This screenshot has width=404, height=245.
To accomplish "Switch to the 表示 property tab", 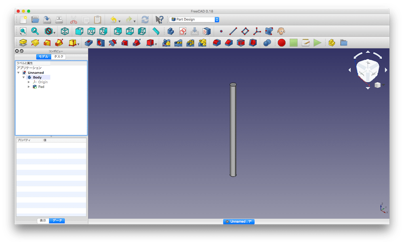I will (x=43, y=221).
